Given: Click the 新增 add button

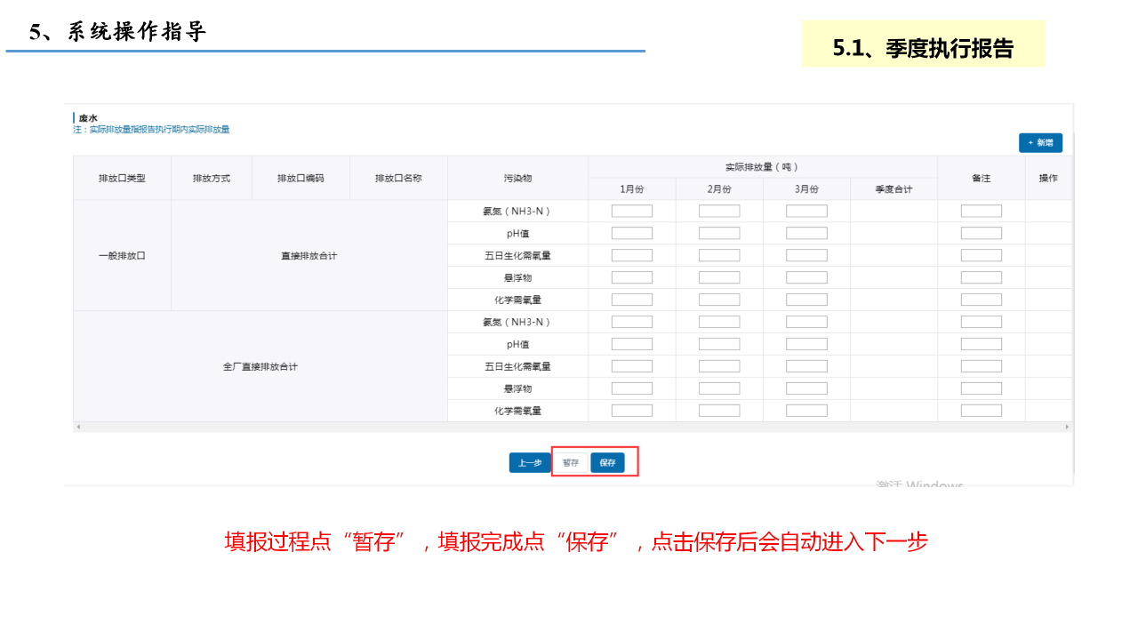Looking at the screenshot, I should coord(1040,142).
